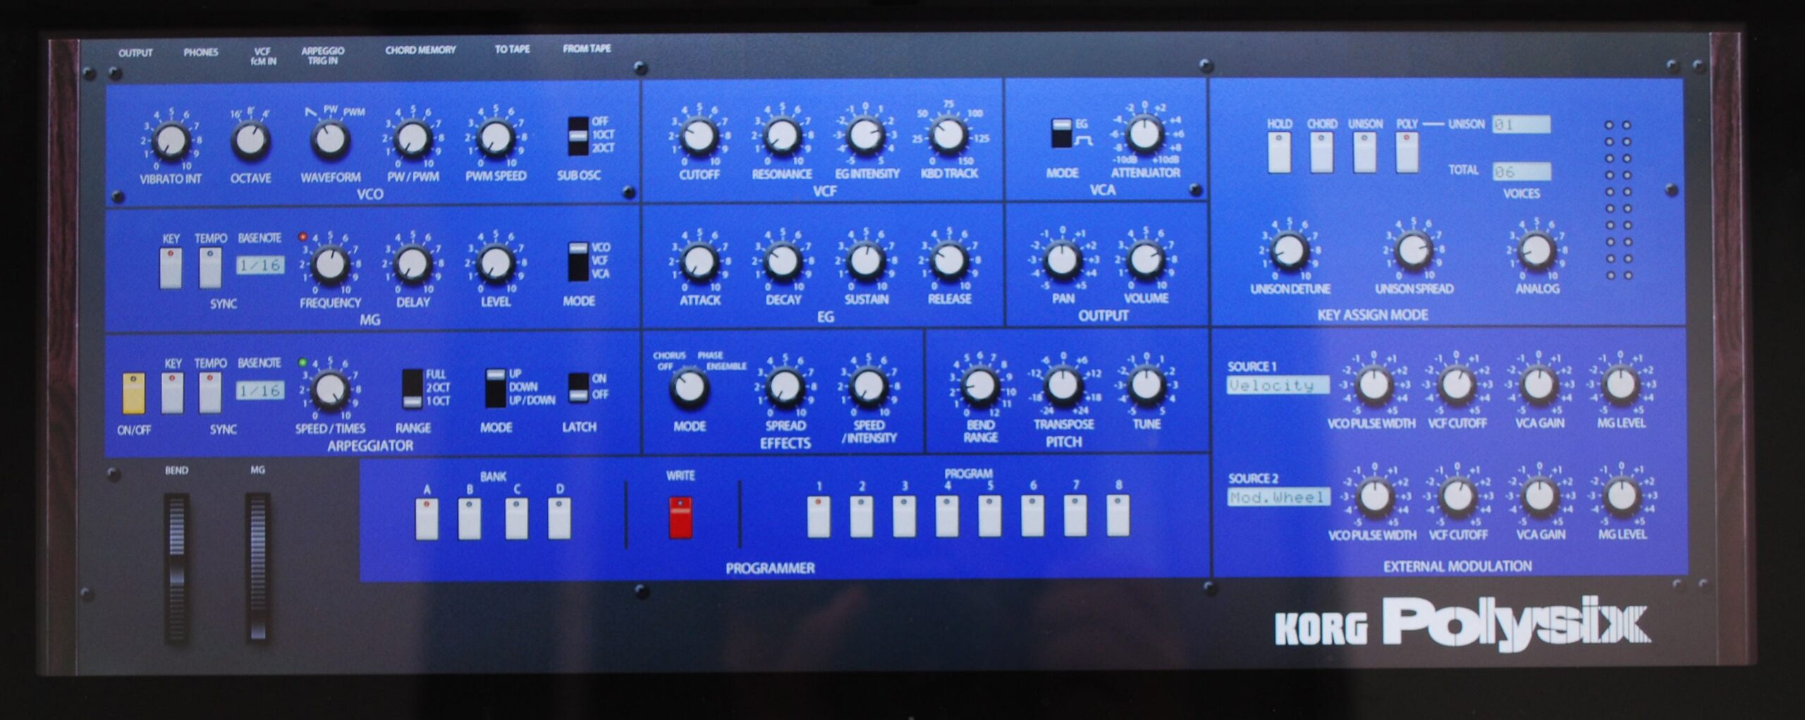Click the Kbd Track knob
Image resolution: width=1805 pixels, height=720 pixels.
[x=948, y=135]
